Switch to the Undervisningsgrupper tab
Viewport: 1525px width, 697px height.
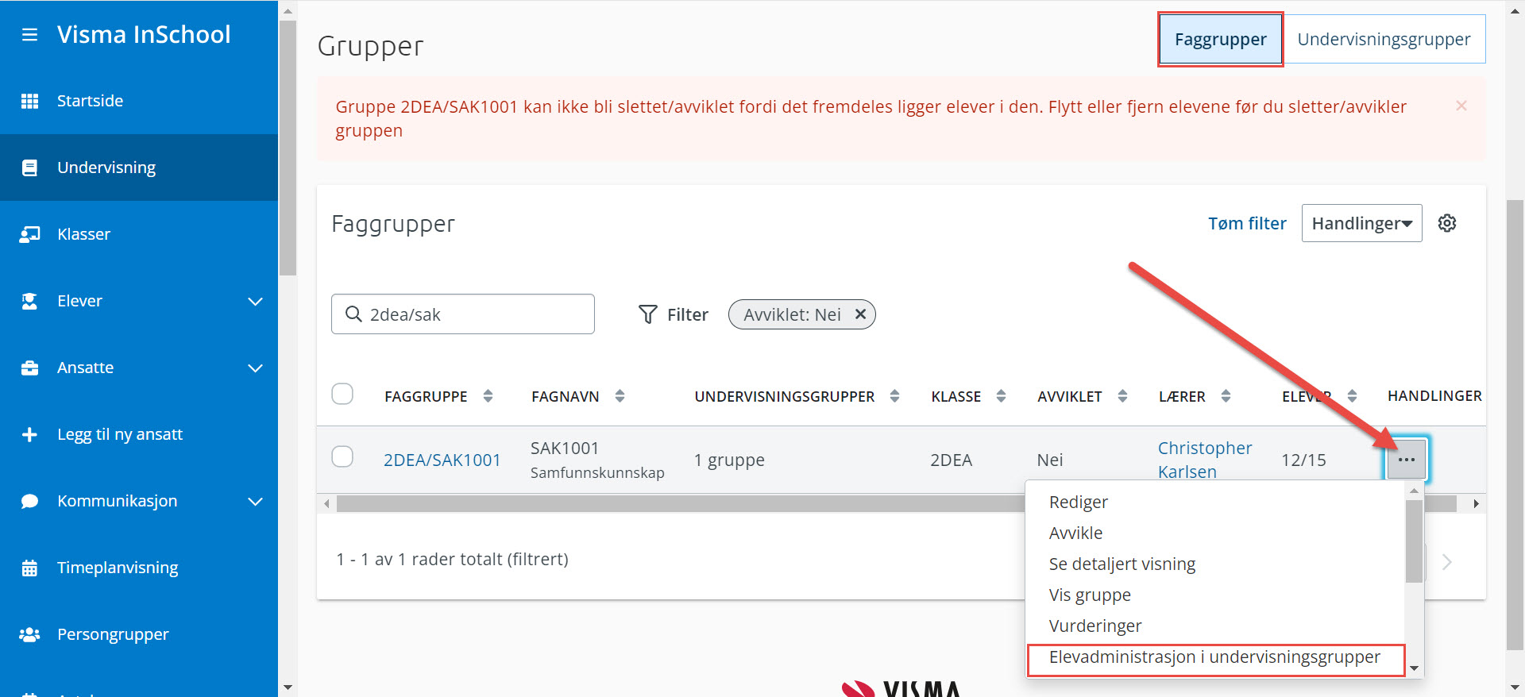[x=1384, y=40]
